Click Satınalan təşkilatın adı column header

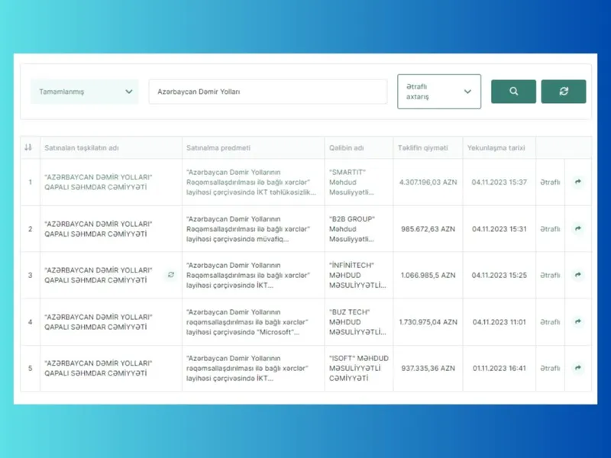click(82, 147)
